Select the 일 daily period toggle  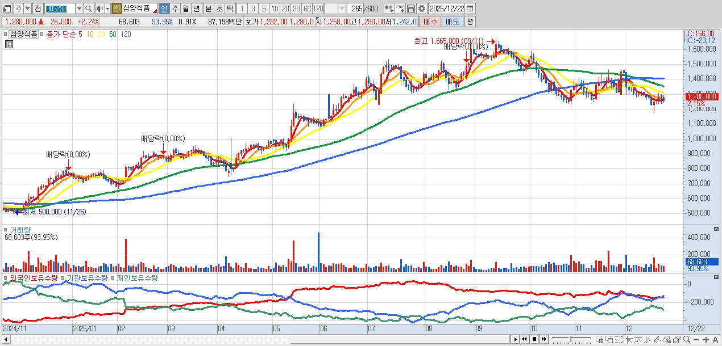point(164,9)
